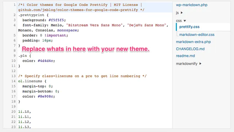The image size is (234, 132).
Task: Open markdown-extra.php file
Action: pyautogui.click(x=193, y=42)
